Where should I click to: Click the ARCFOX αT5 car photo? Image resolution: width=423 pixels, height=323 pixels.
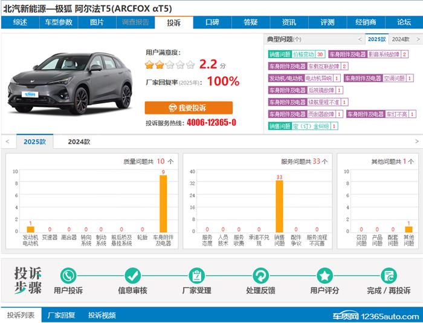point(70,83)
